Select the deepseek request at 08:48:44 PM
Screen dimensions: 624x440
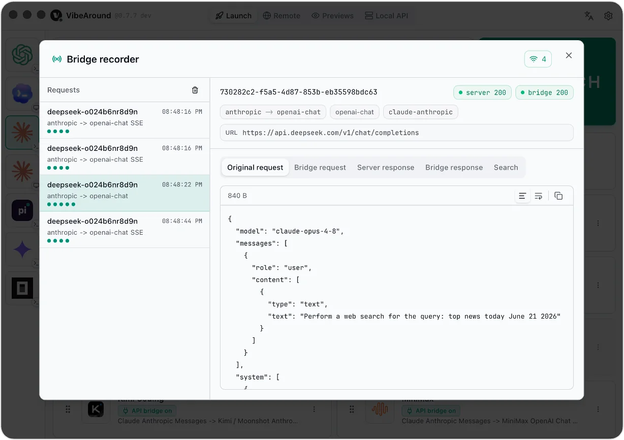click(x=124, y=230)
